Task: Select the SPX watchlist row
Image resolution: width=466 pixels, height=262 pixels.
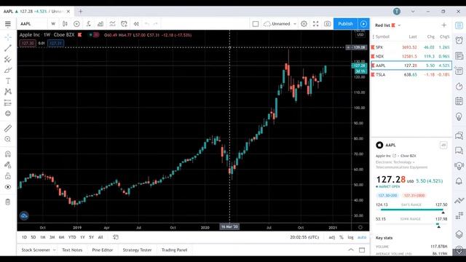Action: 411,47
